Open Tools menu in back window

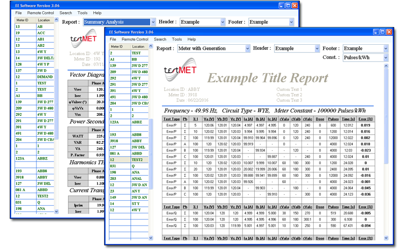click(82, 13)
